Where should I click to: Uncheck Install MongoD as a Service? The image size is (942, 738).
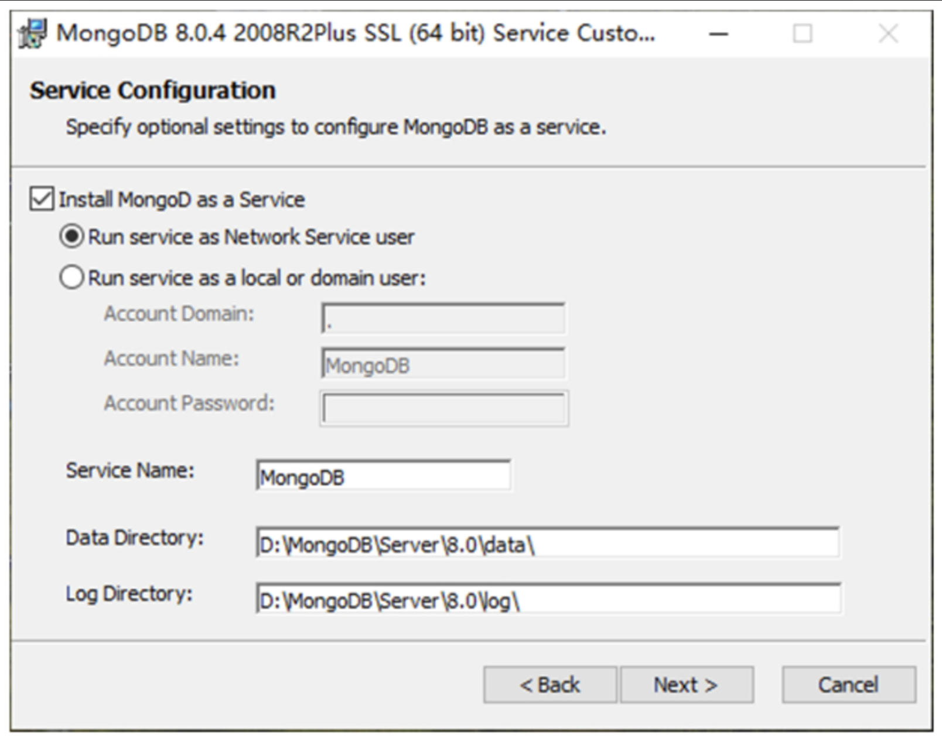pyautogui.click(x=42, y=199)
